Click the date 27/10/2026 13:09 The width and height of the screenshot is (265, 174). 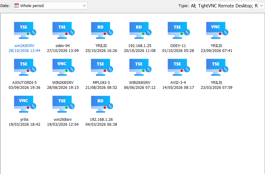pyautogui.click(x=63, y=51)
